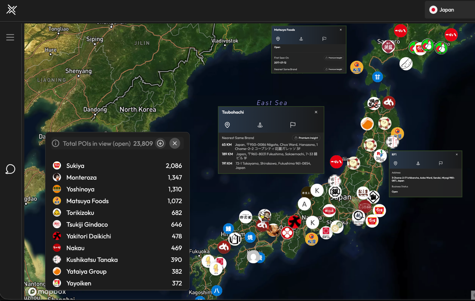Click red Nakau marker near Niigata coast
This screenshot has width=475, height=301.
[x=336, y=162]
